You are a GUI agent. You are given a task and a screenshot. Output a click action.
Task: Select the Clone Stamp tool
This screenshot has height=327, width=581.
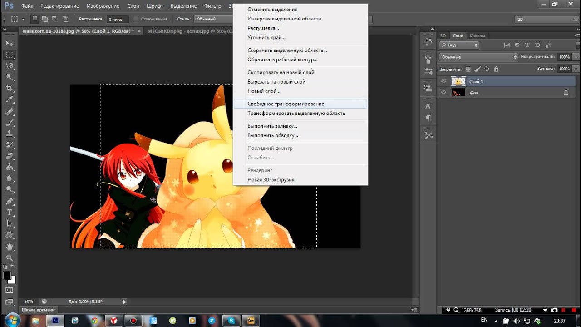pos(9,134)
